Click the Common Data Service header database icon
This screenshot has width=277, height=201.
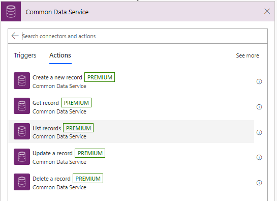(x=11, y=12)
